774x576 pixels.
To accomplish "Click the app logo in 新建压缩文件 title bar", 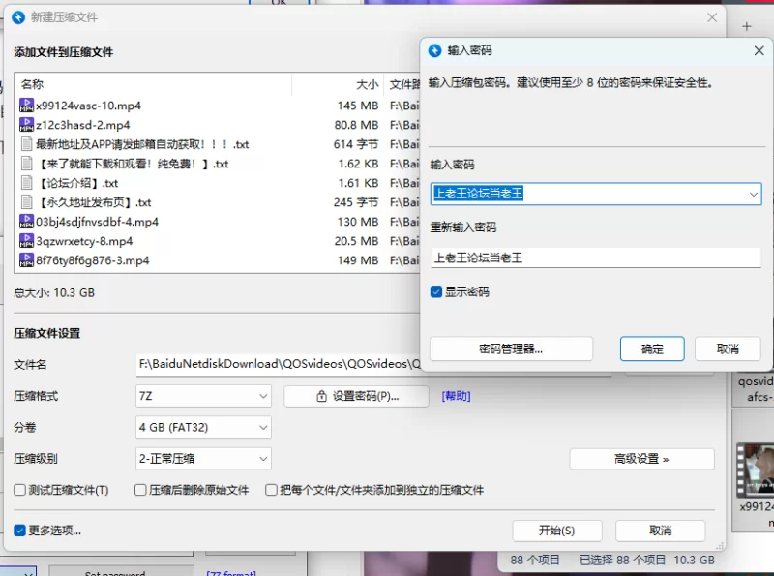I will pos(18,17).
